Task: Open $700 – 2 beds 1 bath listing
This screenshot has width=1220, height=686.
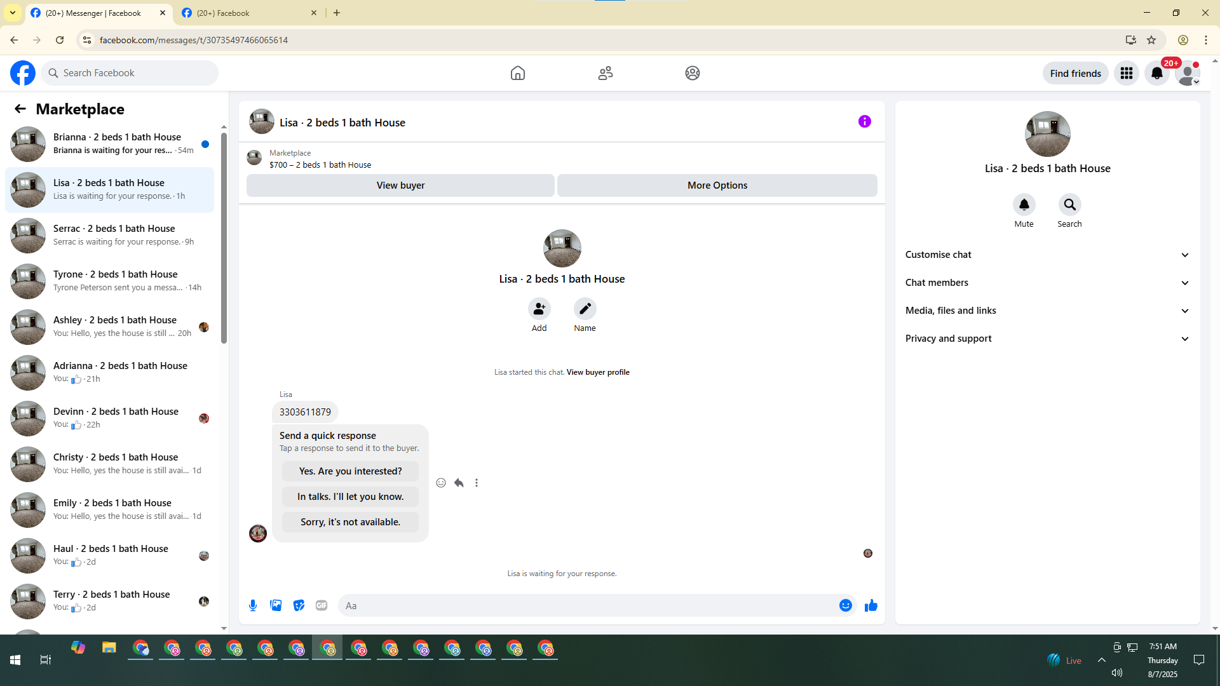Action: pyautogui.click(x=320, y=165)
